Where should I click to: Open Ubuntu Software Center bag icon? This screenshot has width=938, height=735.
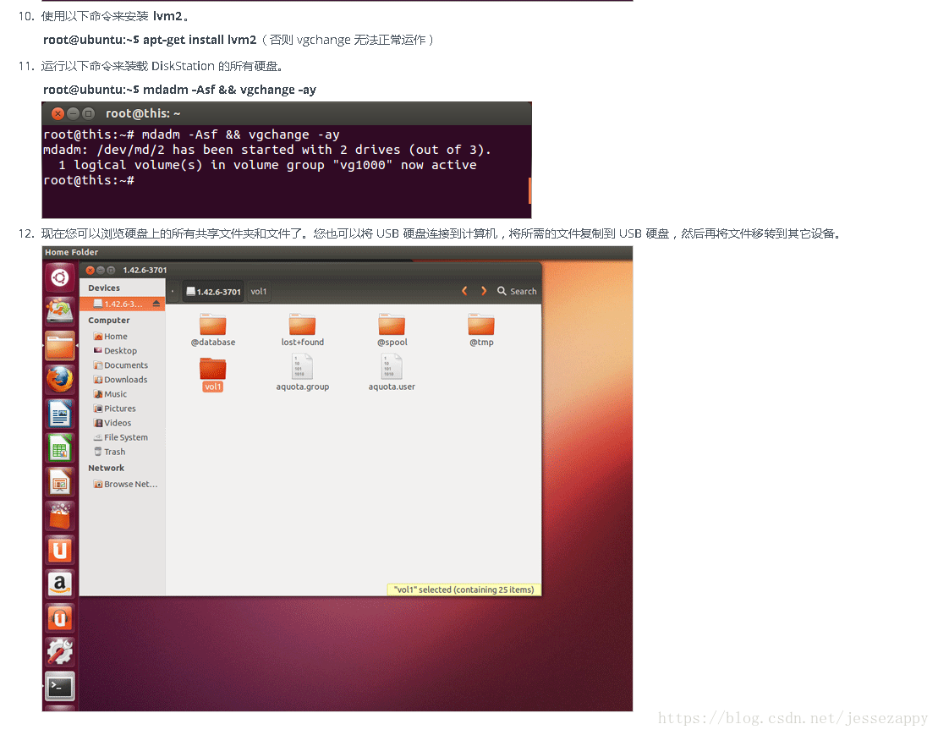(60, 516)
